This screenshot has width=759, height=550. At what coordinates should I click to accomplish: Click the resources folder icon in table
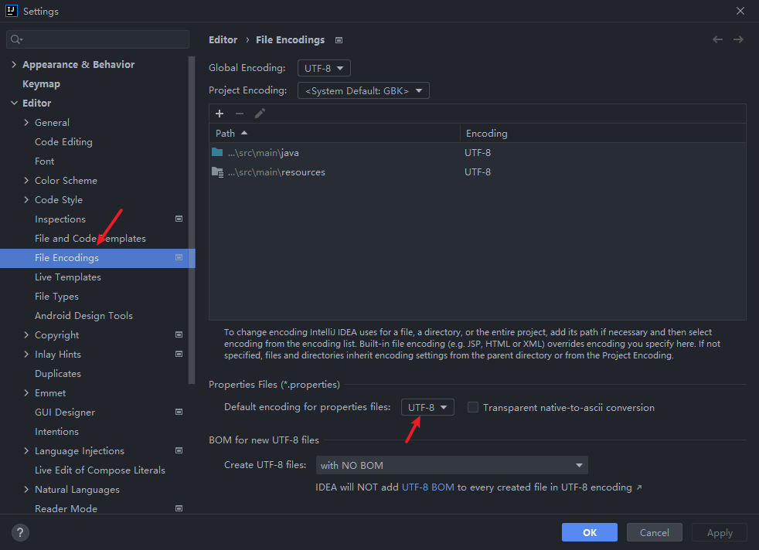[217, 172]
